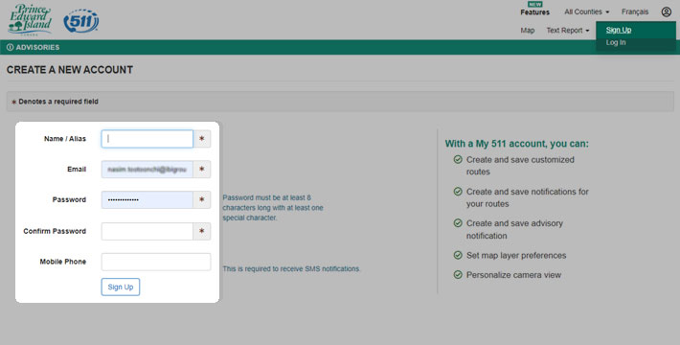680x345 pixels.
Task: Click the Mobile Phone field
Action: [x=156, y=262]
